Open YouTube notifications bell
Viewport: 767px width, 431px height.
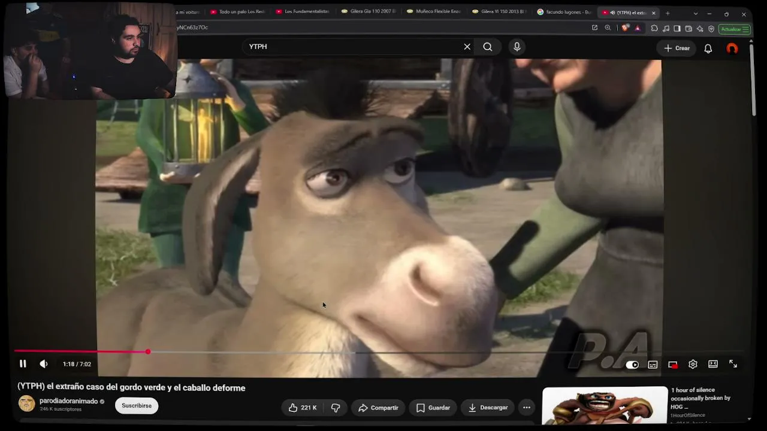(x=708, y=48)
